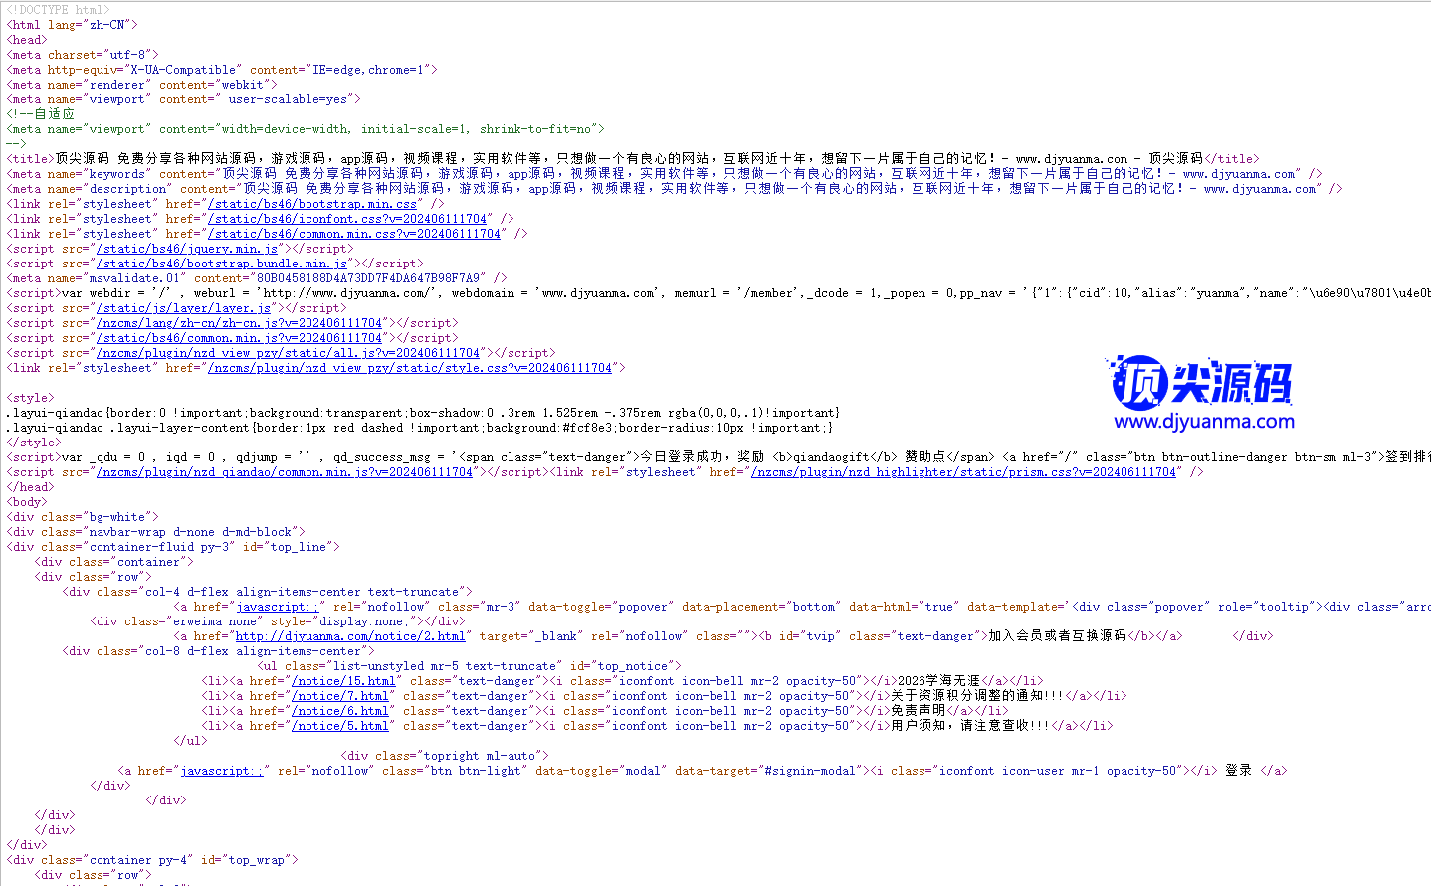
Task: Open the djyuanma.com/notice/2.html link
Action: [x=350, y=636]
